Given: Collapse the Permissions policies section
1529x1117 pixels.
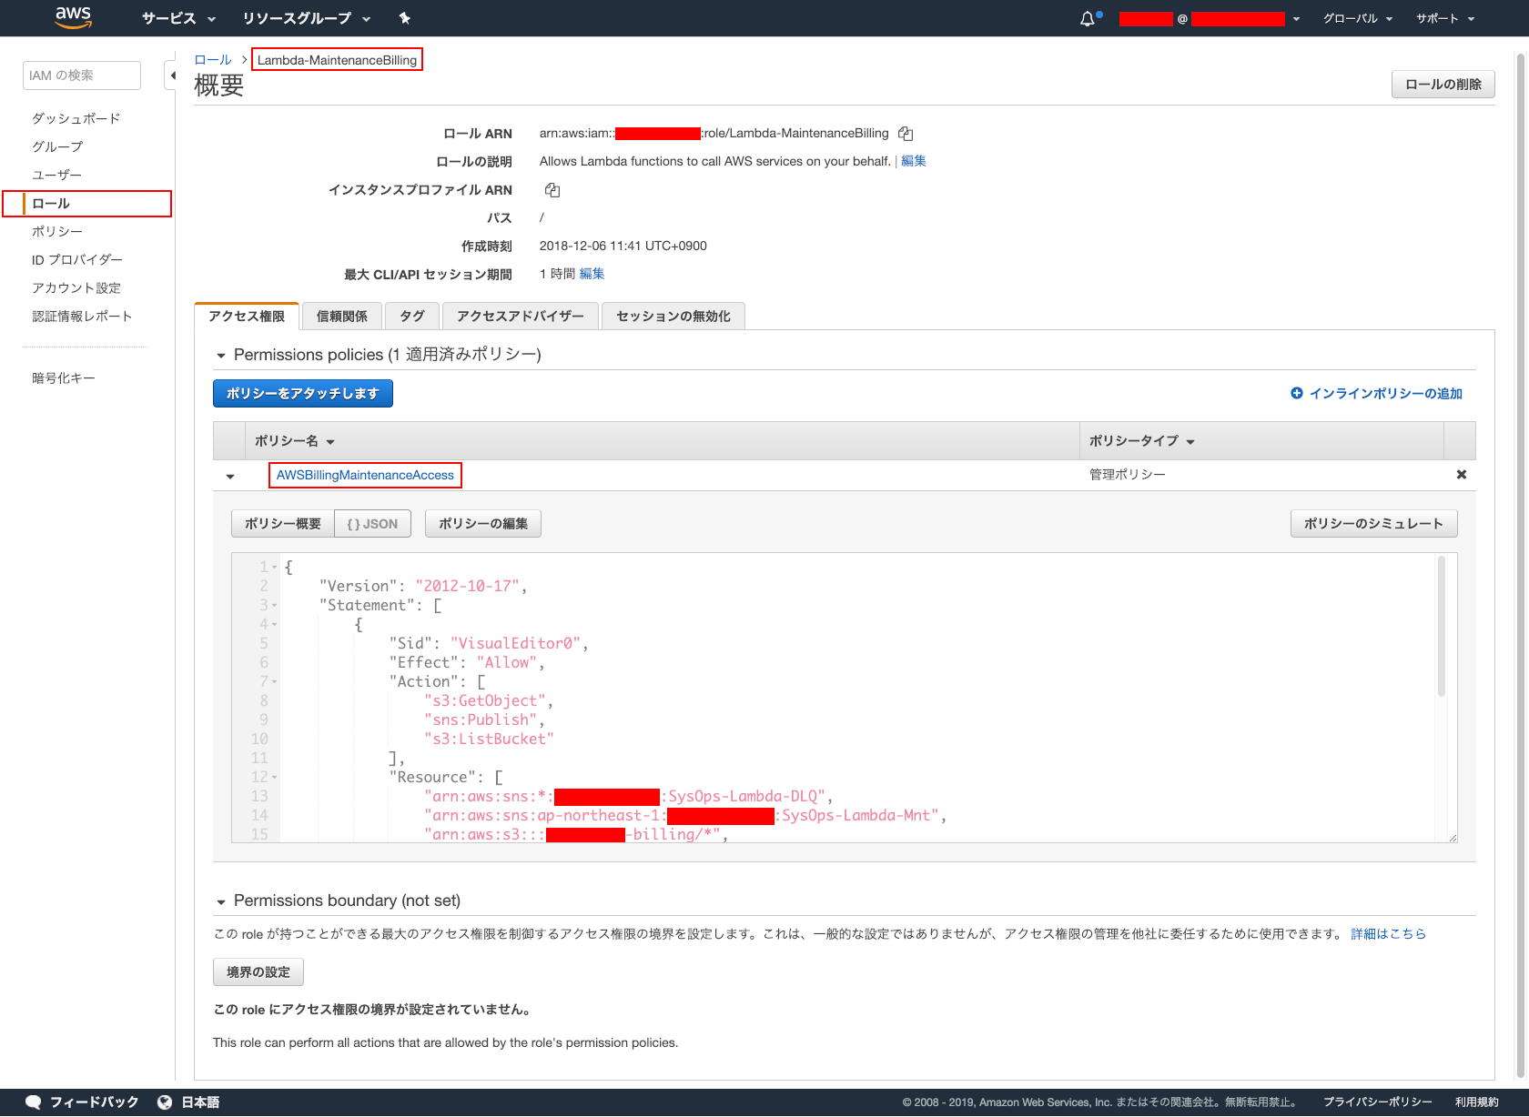Looking at the screenshot, I should click(x=219, y=355).
